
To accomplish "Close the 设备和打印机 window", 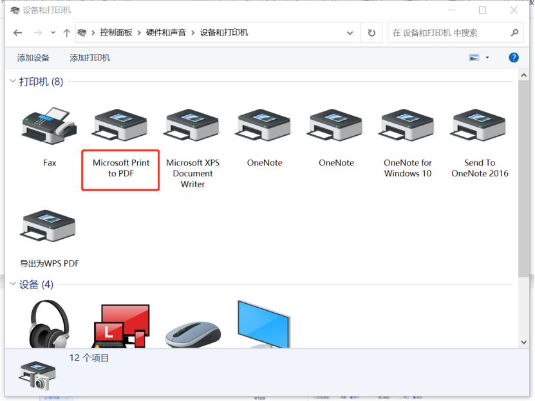I will (x=514, y=10).
